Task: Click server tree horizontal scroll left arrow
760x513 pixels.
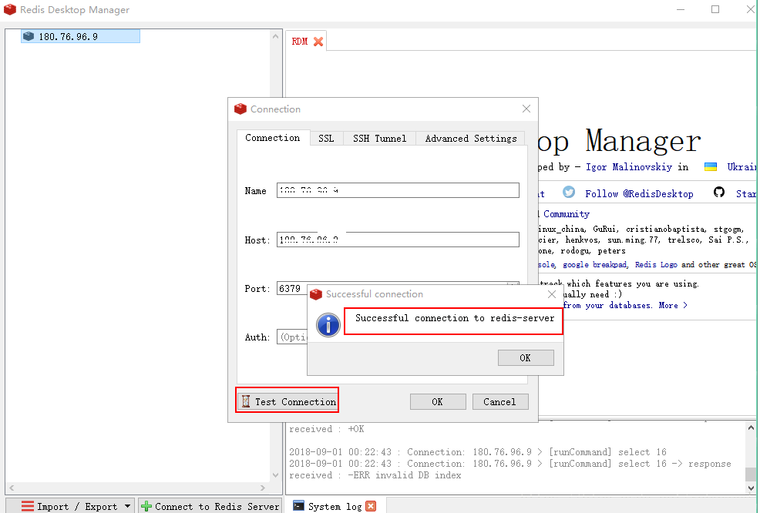Action: click(x=12, y=488)
